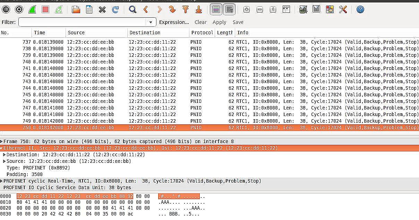Open coloring rules editor
This screenshot has height=220, width=419.
(330, 9)
